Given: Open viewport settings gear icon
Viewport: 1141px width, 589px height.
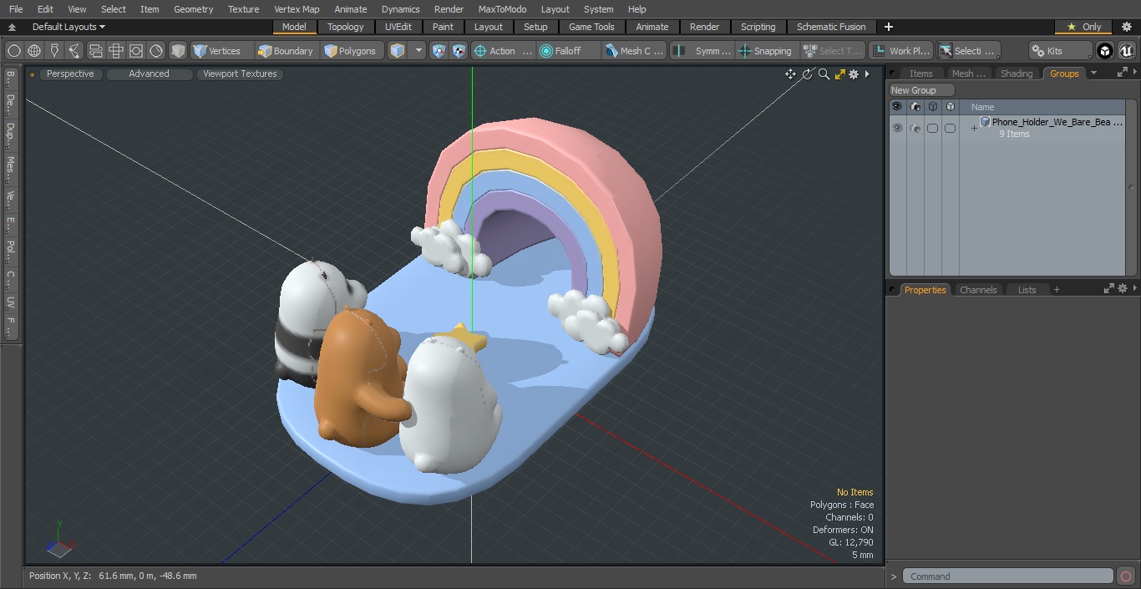Looking at the screenshot, I should (x=854, y=74).
